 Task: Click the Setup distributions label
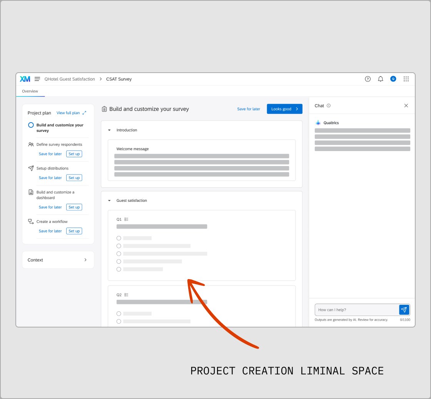tap(52, 168)
